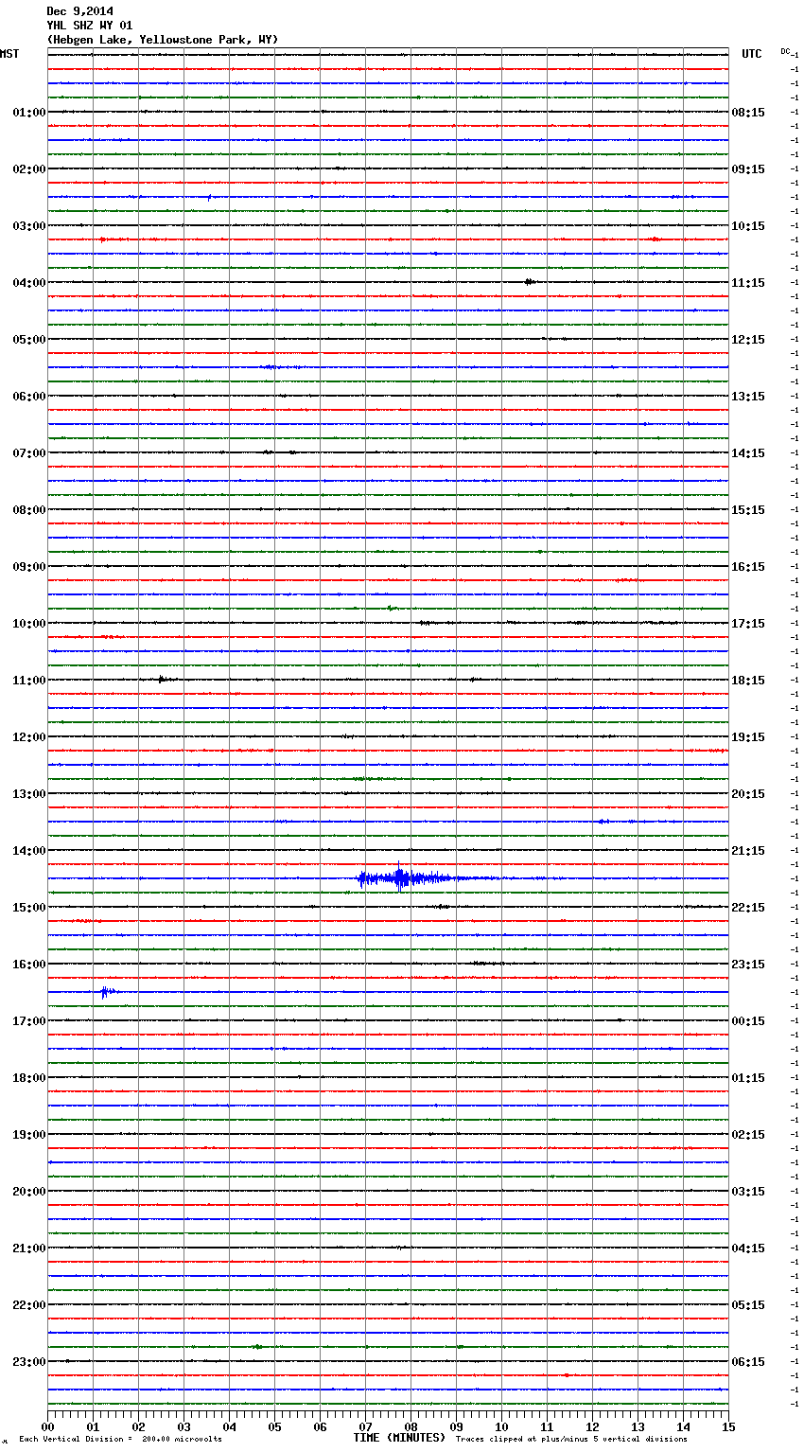Click the 07:00 MST time label

[29, 453]
